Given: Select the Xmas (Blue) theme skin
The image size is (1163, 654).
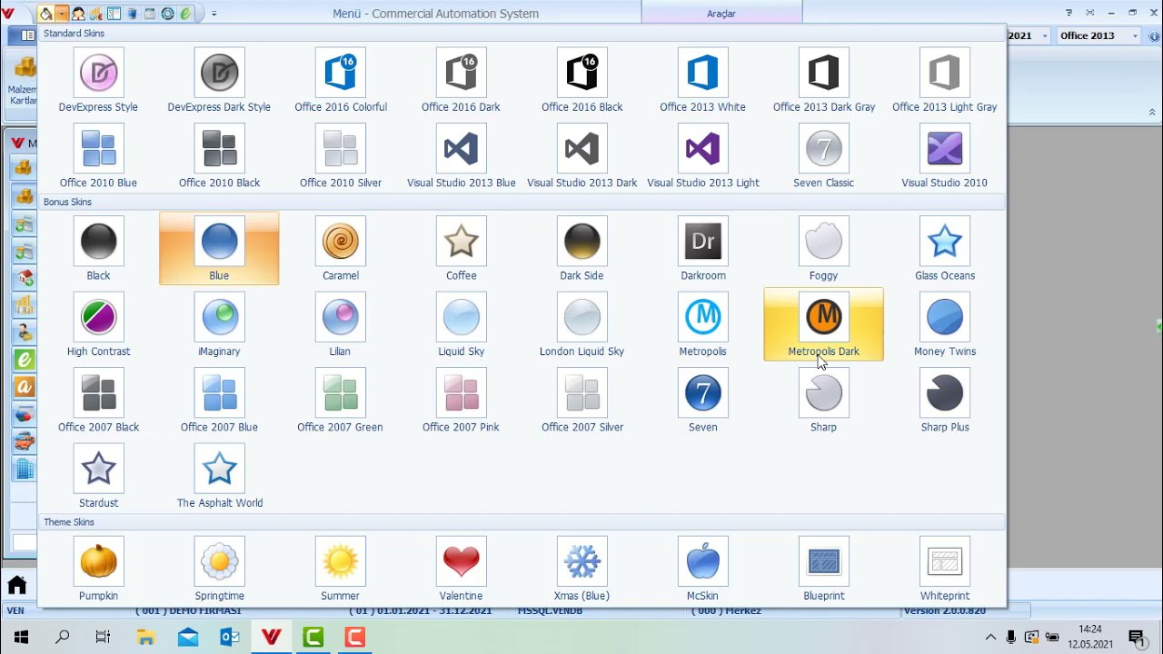Looking at the screenshot, I should click(581, 569).
